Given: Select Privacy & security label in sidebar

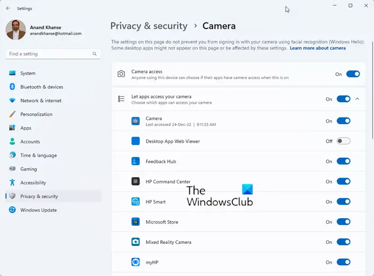Looking at the screenshot, I should pyautogui.click(x=39, y=196).
